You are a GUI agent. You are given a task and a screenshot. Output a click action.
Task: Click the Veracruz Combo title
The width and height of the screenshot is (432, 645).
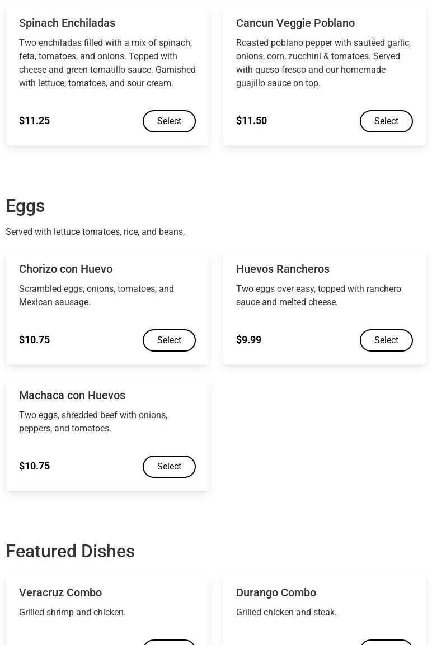coord(60,593)
